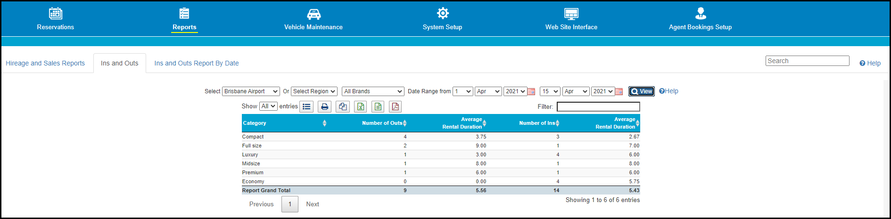The height and width of the screenshot is (219, 891).
Task: Export report as PDF
Action: coord(396,106)
